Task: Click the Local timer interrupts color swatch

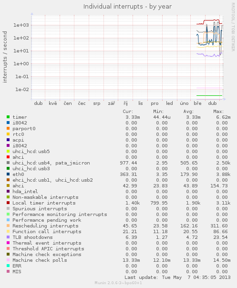Action: coord(8,203)
